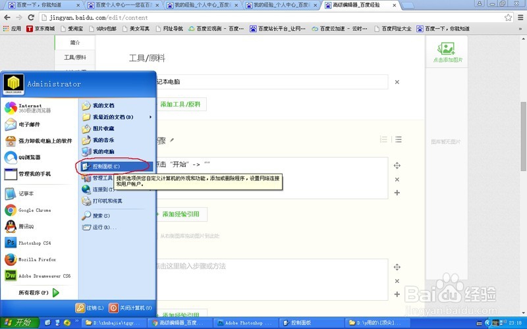This screenshot has height=329, width=527.
Task: Edit the 步骤 heading pencil icon
Action: pyautogui.click(x=172, y=140)
